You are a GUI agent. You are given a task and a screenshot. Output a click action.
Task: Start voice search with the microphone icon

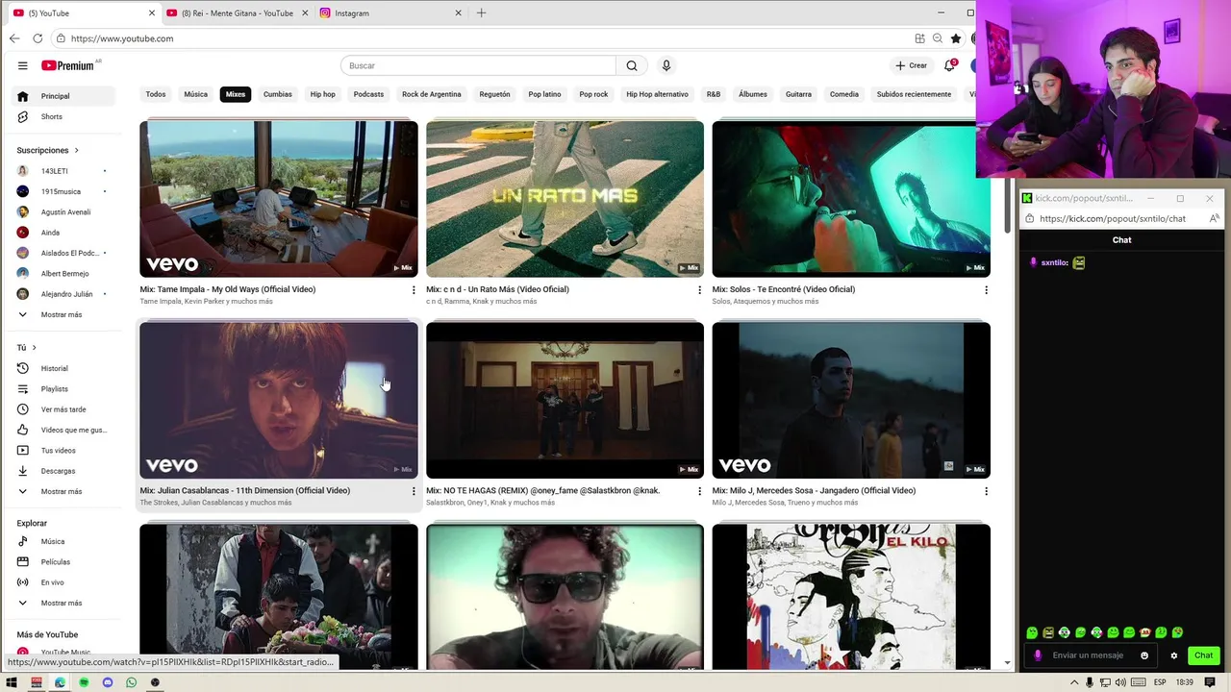pos(666,65)
